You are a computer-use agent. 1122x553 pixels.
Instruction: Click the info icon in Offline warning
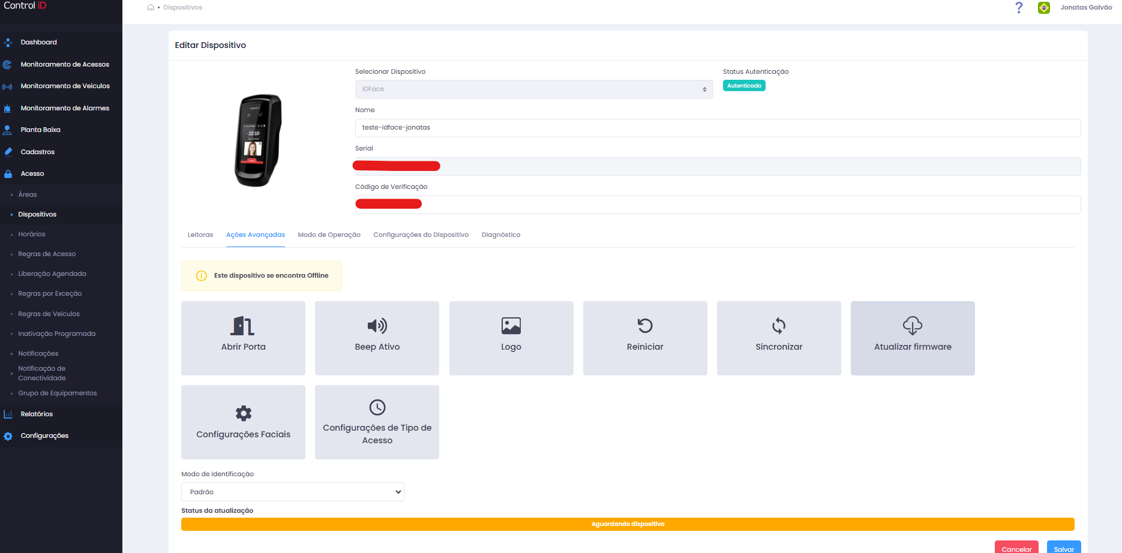point(202,276)
